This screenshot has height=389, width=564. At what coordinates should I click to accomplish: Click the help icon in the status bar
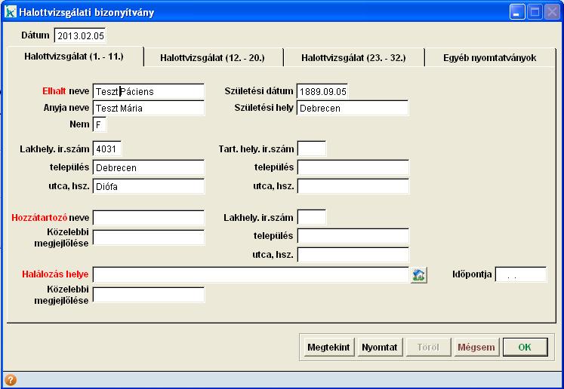tap(11, 381)
